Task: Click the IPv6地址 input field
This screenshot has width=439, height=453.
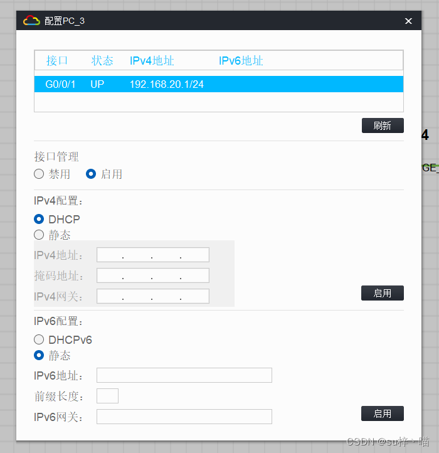Action: tap(184, 375)
